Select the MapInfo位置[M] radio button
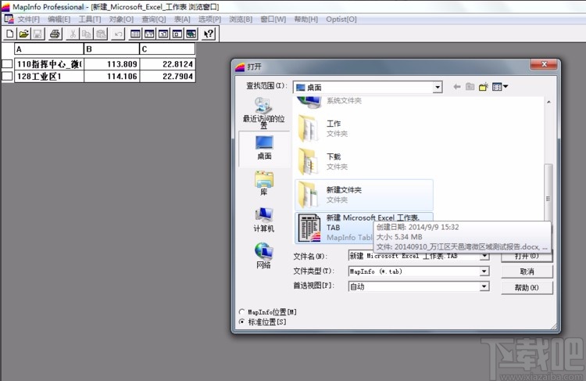586x381 pixels. [x=241, y=311]
